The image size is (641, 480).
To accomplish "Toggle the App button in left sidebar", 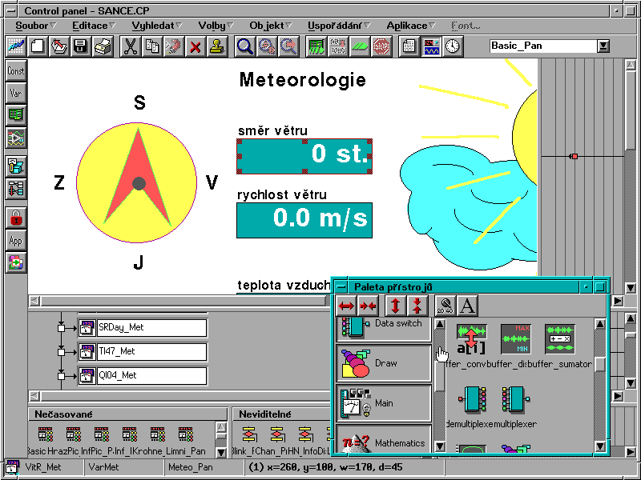I will pyautogui.click(x=16, y=240).
